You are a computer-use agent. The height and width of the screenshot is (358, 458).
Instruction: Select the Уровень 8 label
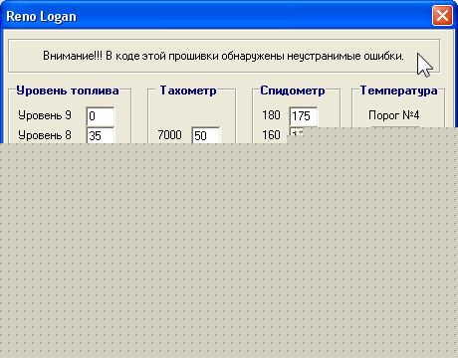tap(45, 135)
